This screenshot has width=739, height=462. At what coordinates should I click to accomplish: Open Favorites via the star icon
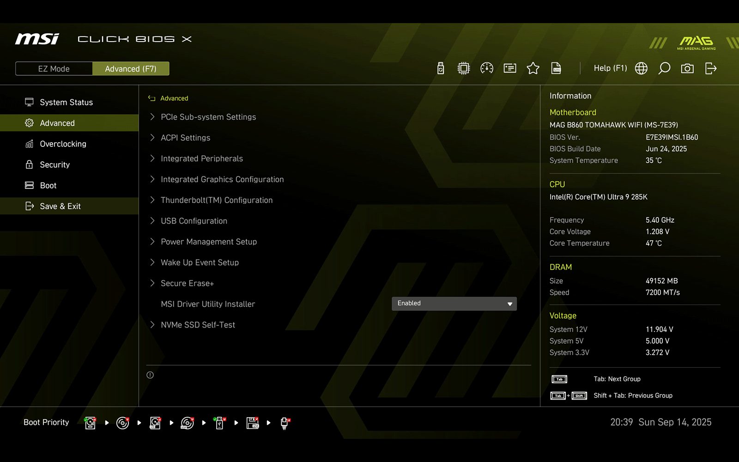[x=533, y=68]
